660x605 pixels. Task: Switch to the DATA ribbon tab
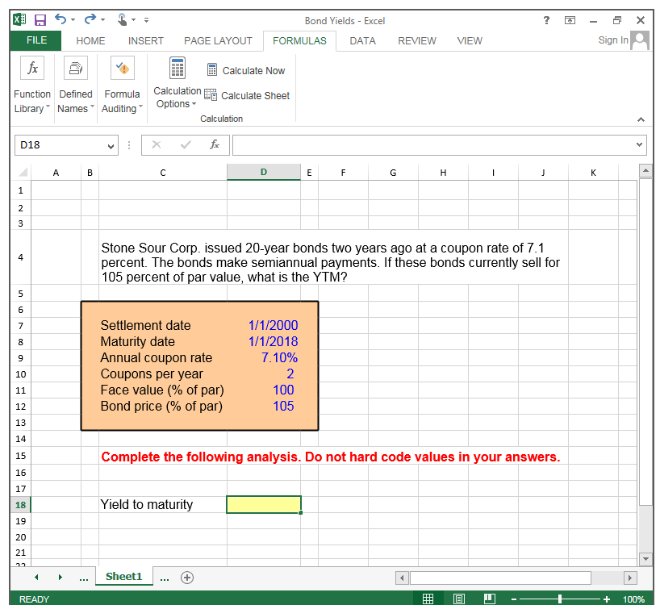click(x=362, y=40)
